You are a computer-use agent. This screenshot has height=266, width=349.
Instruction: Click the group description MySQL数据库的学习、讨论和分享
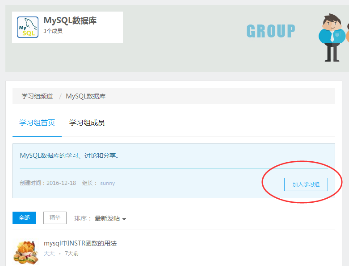(x=70, y=156)
